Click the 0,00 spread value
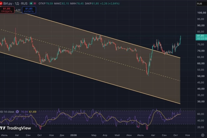 [x=18, y=10]
